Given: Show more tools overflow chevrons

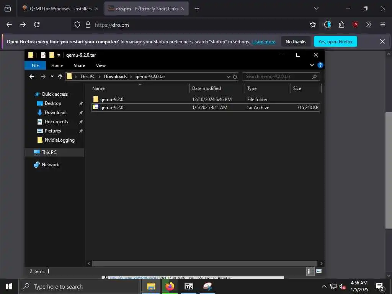Looking at the screenshot, I should [369, 24].
